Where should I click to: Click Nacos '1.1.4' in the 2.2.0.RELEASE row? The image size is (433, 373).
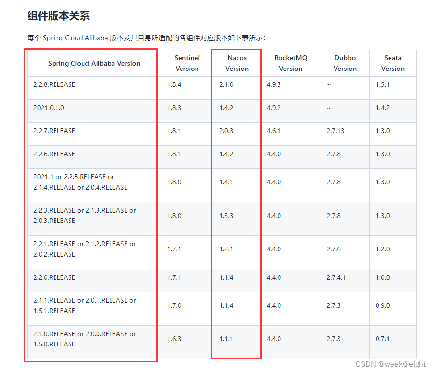[226, 277]
